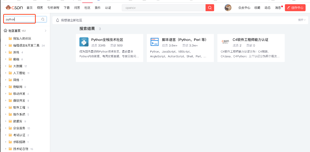Click folder icon for 编程语言&开发工具
Viewport: 310px width, 152px height.
pyautogui.click(x=10, y=46)
